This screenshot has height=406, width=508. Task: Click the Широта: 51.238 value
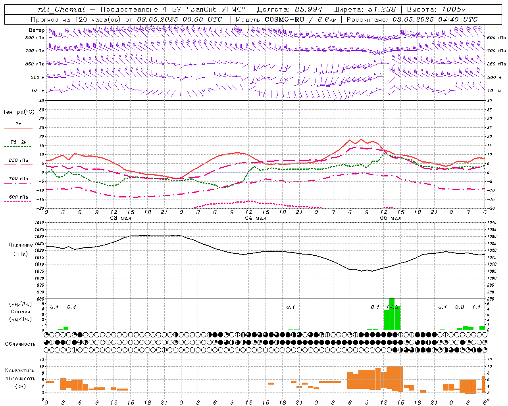pos(364,10)
